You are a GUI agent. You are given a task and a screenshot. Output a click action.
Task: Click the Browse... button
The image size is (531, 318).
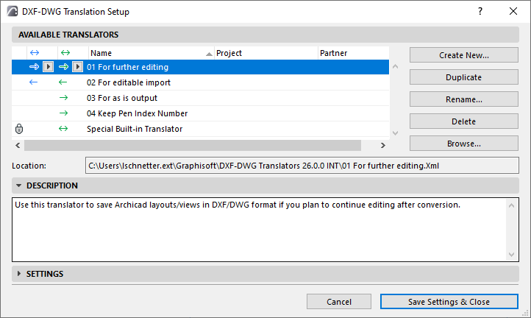463,144
